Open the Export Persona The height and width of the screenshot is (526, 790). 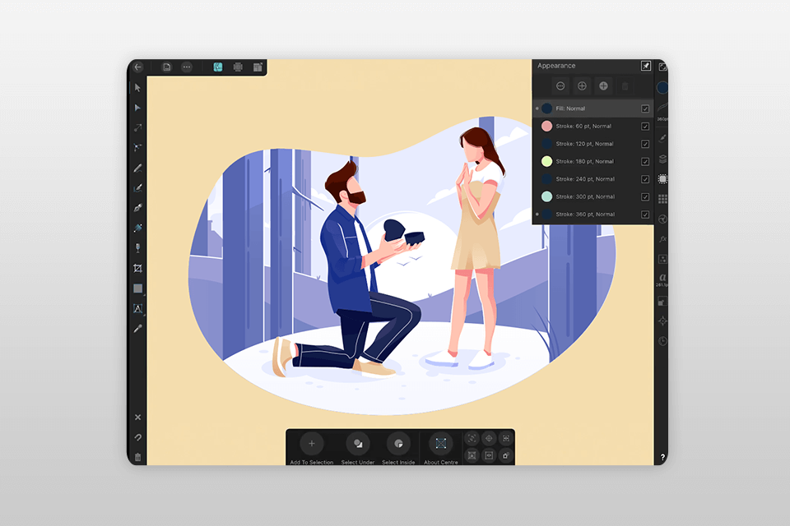[x=258, y=67]
